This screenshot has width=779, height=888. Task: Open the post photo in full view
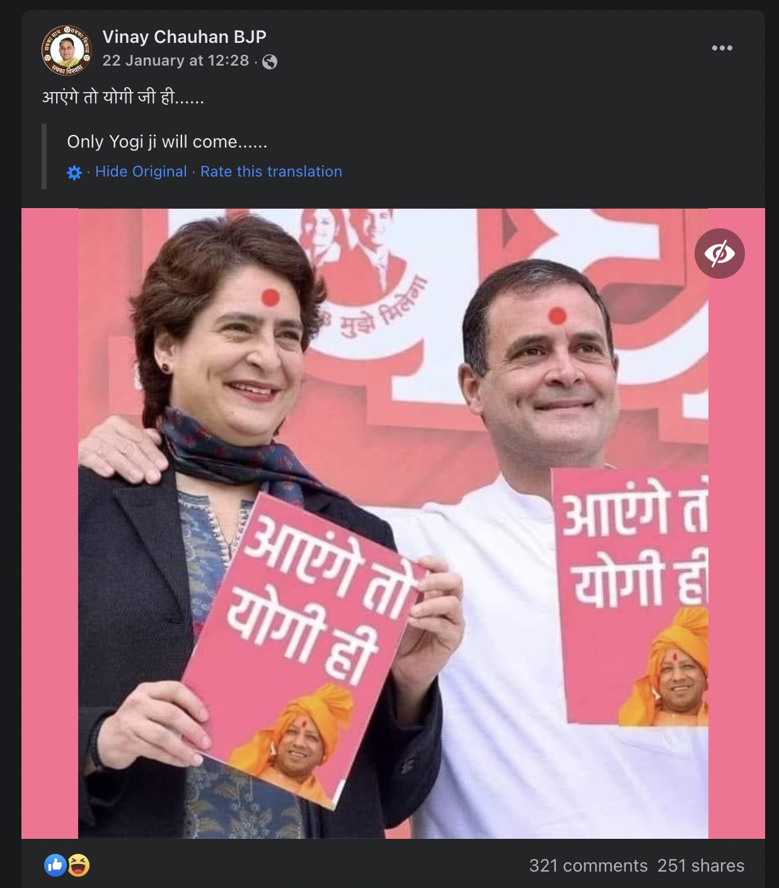[x=393, y=523]
